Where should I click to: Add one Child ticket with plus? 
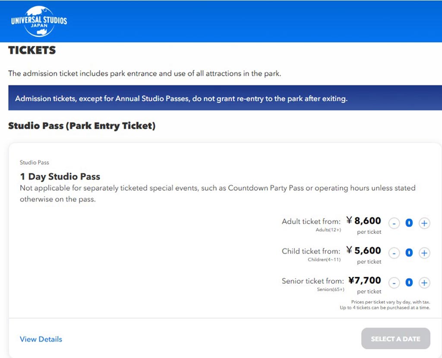click(424, 253)
